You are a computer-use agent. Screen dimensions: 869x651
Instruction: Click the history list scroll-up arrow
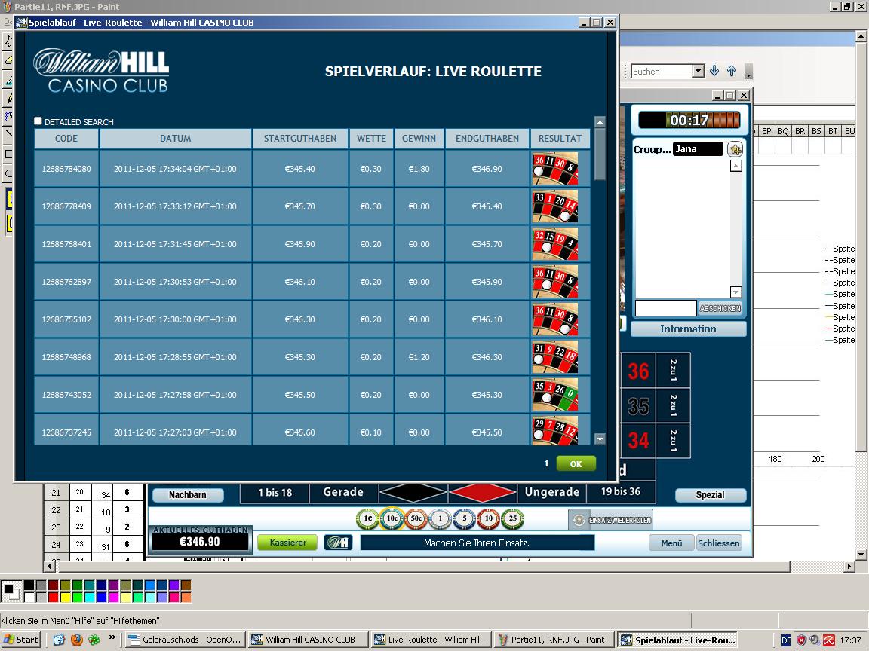[x=600, y=121]
